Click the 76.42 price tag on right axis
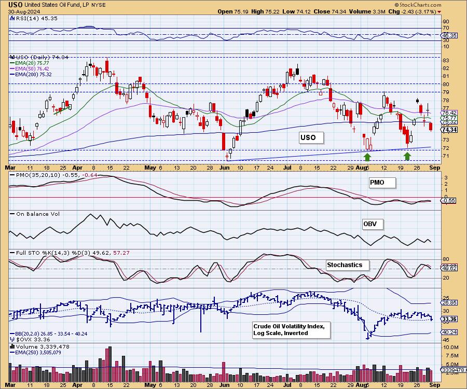Screen dimensions: 467x389 coord(449,113)
